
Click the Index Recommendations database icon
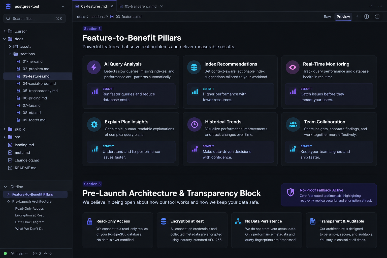(x=194, y=67)
